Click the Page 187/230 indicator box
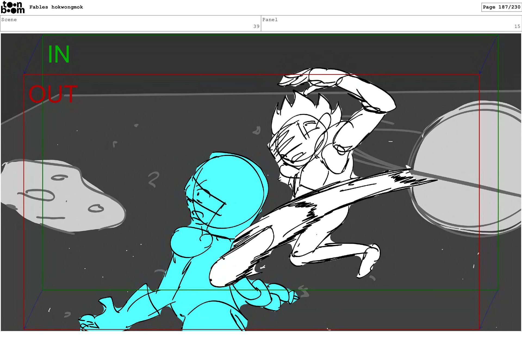522x337 pixels. coord(501,7)
